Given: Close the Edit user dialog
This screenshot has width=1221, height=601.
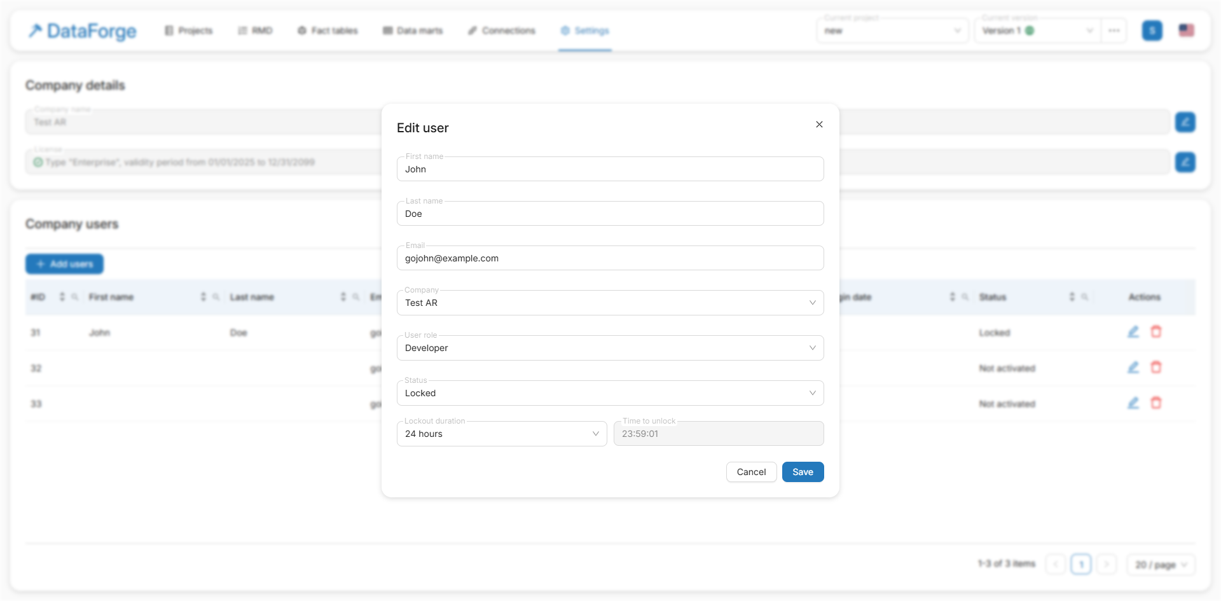Looking at the screenshot, I should [x=819, y=125].
